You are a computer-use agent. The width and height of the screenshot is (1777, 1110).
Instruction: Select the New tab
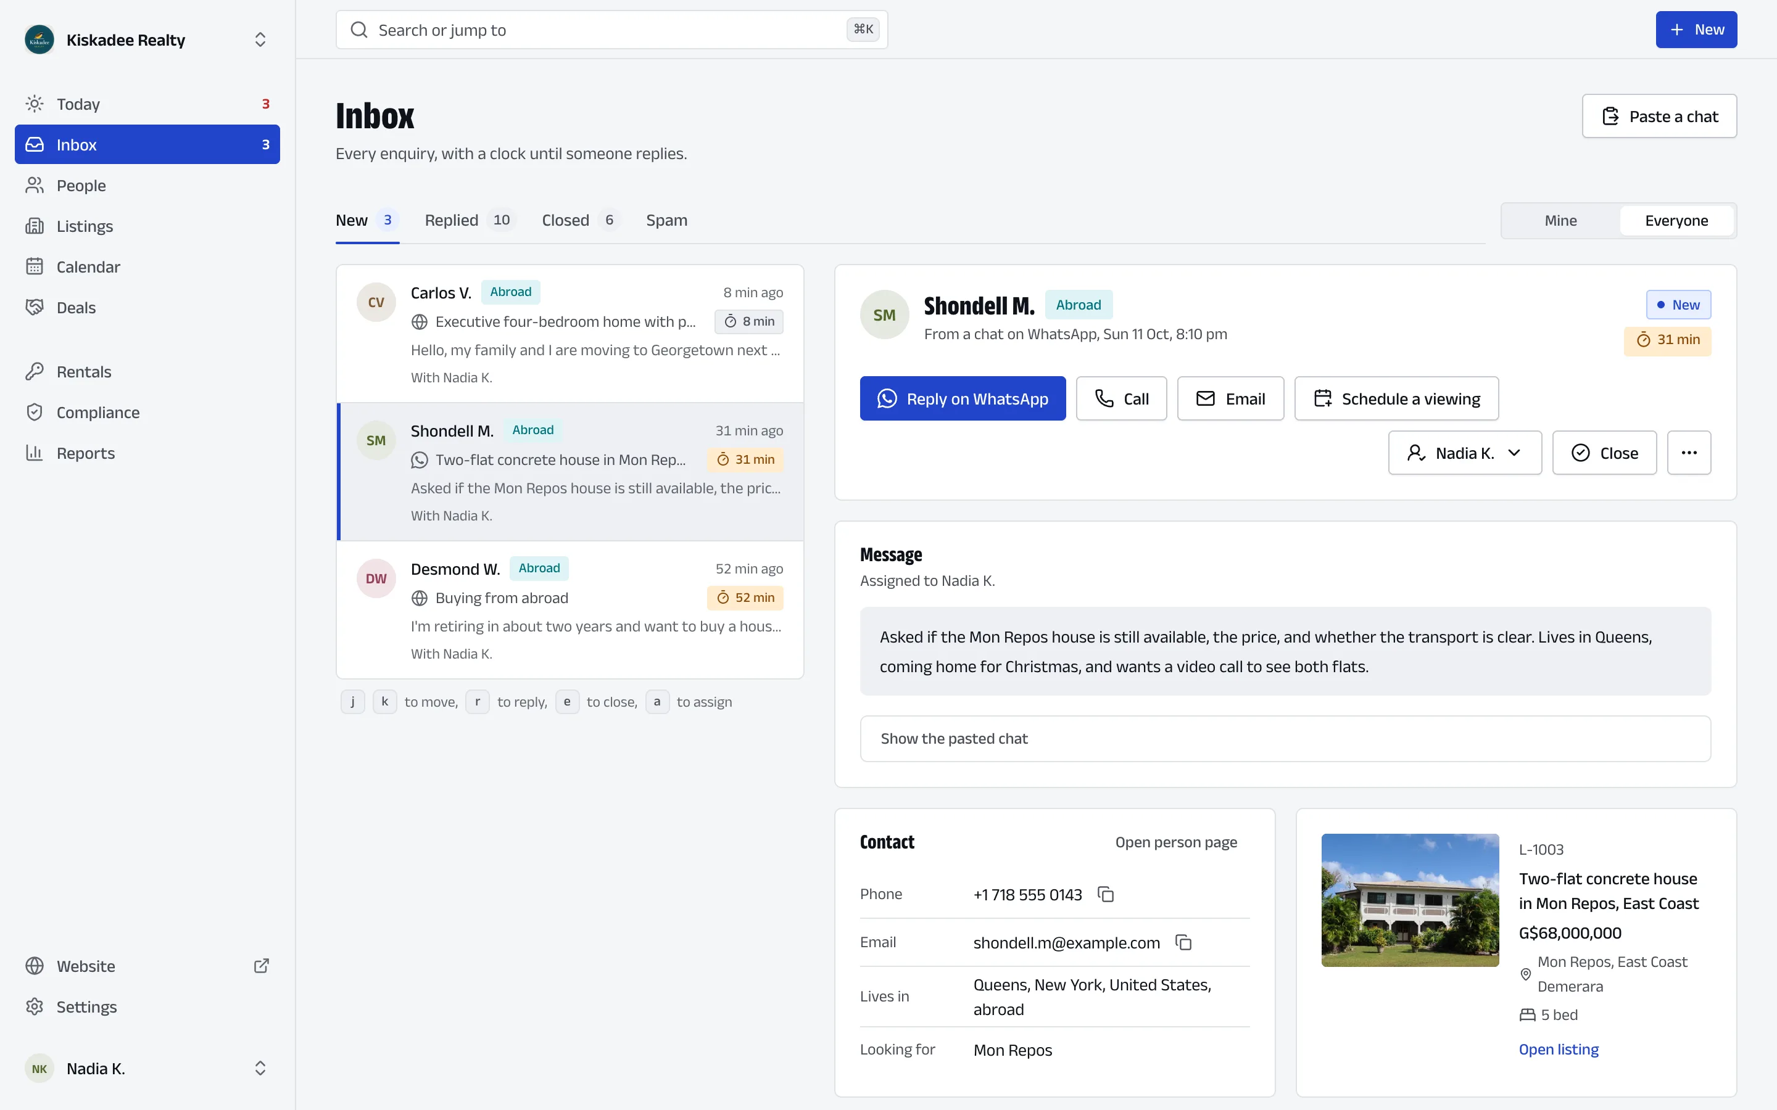pos(367,220)
